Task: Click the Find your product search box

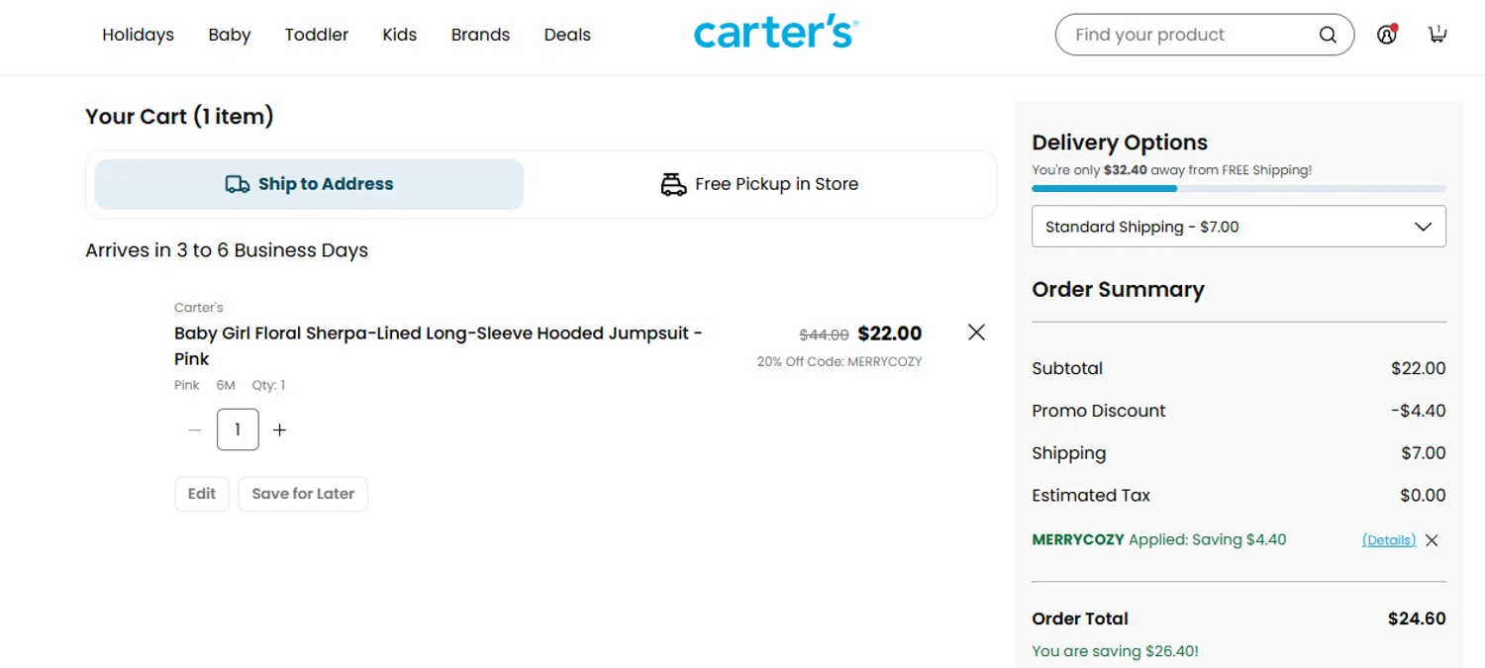Action: [1205, 35]
